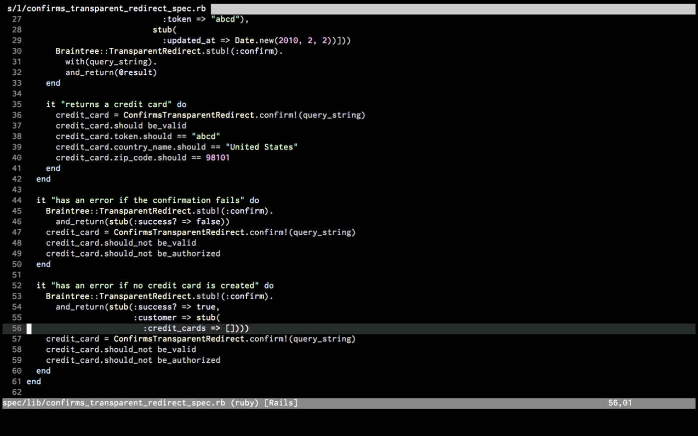The image size is (698, 436).
Task: Click the [Rails] status bar label
Action: (281, 403)
